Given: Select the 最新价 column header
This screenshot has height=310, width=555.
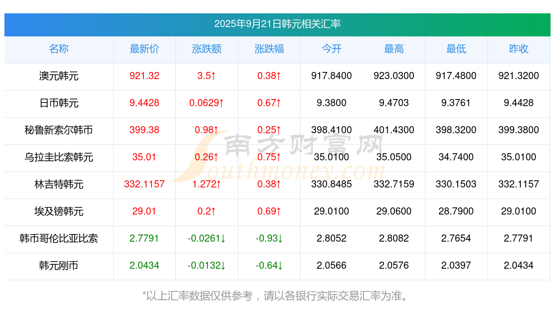Looking at the screenshot, I should coord(144,49).
